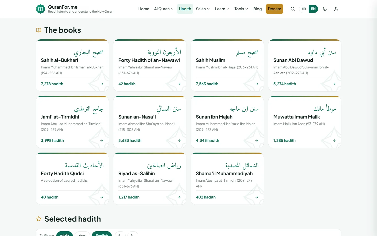Click '5,683 hadith' count text
Screen dimensions: 377x236
[130, 141]
